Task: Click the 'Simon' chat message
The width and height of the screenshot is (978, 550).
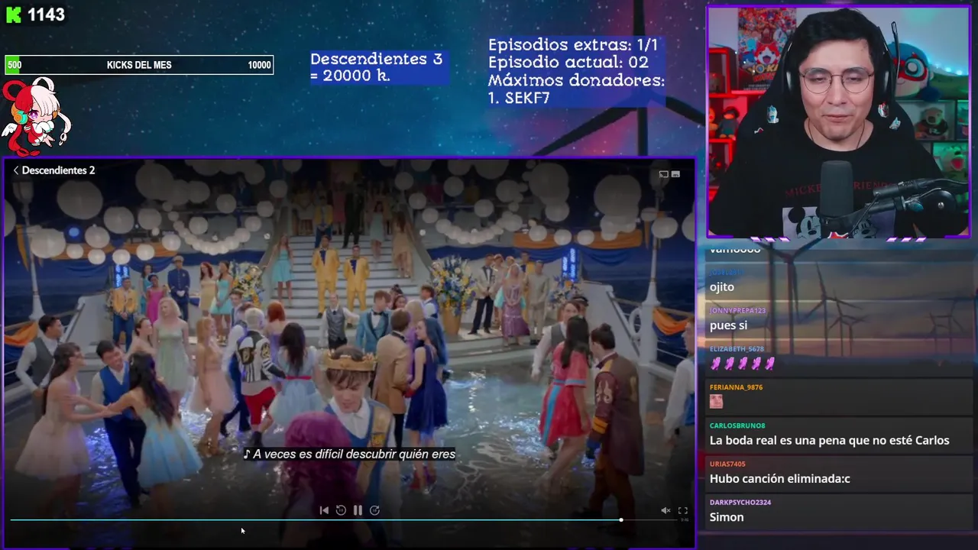Action: coord(727,517)
